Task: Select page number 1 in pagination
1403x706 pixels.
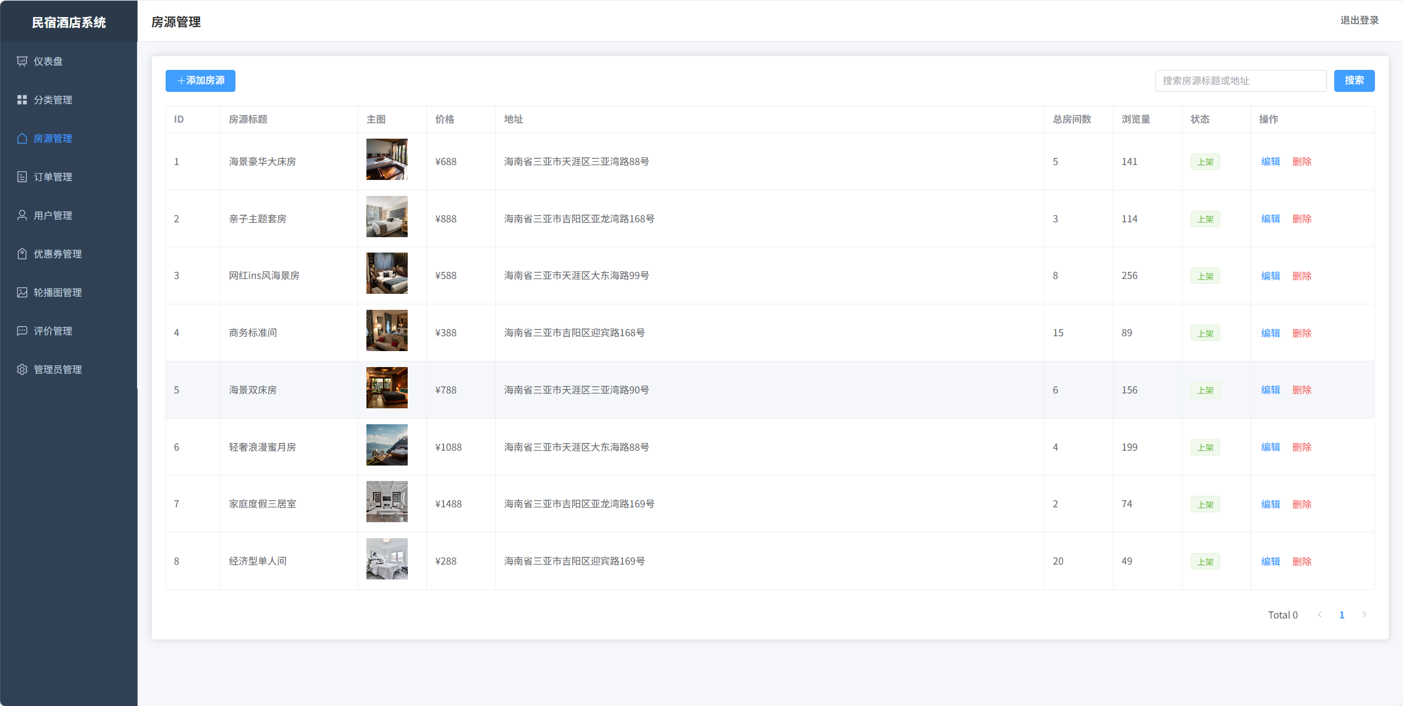Action: tap(1341, 615)
